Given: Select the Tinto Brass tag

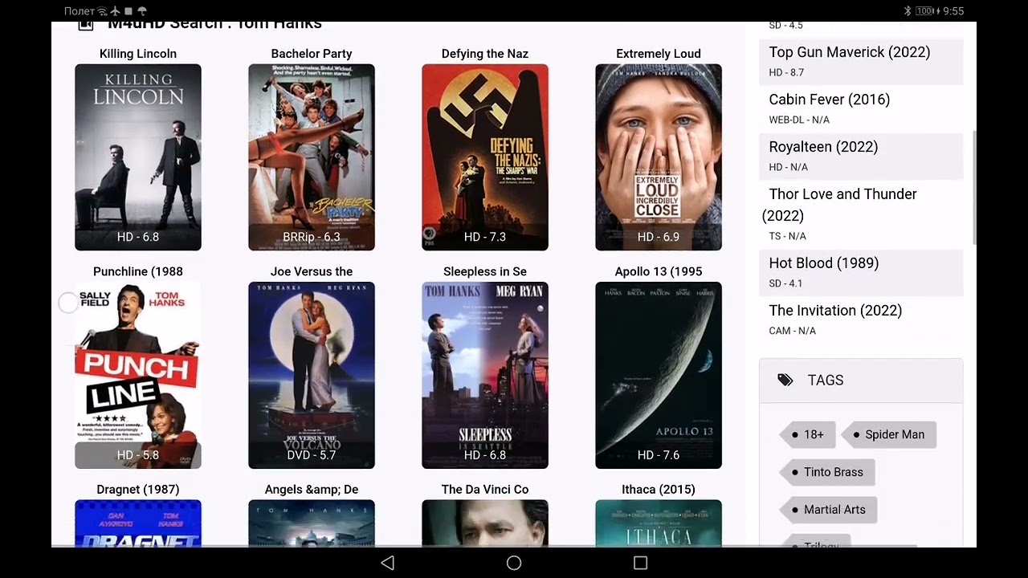Looking at the screenshot, I should click(827, 472).
